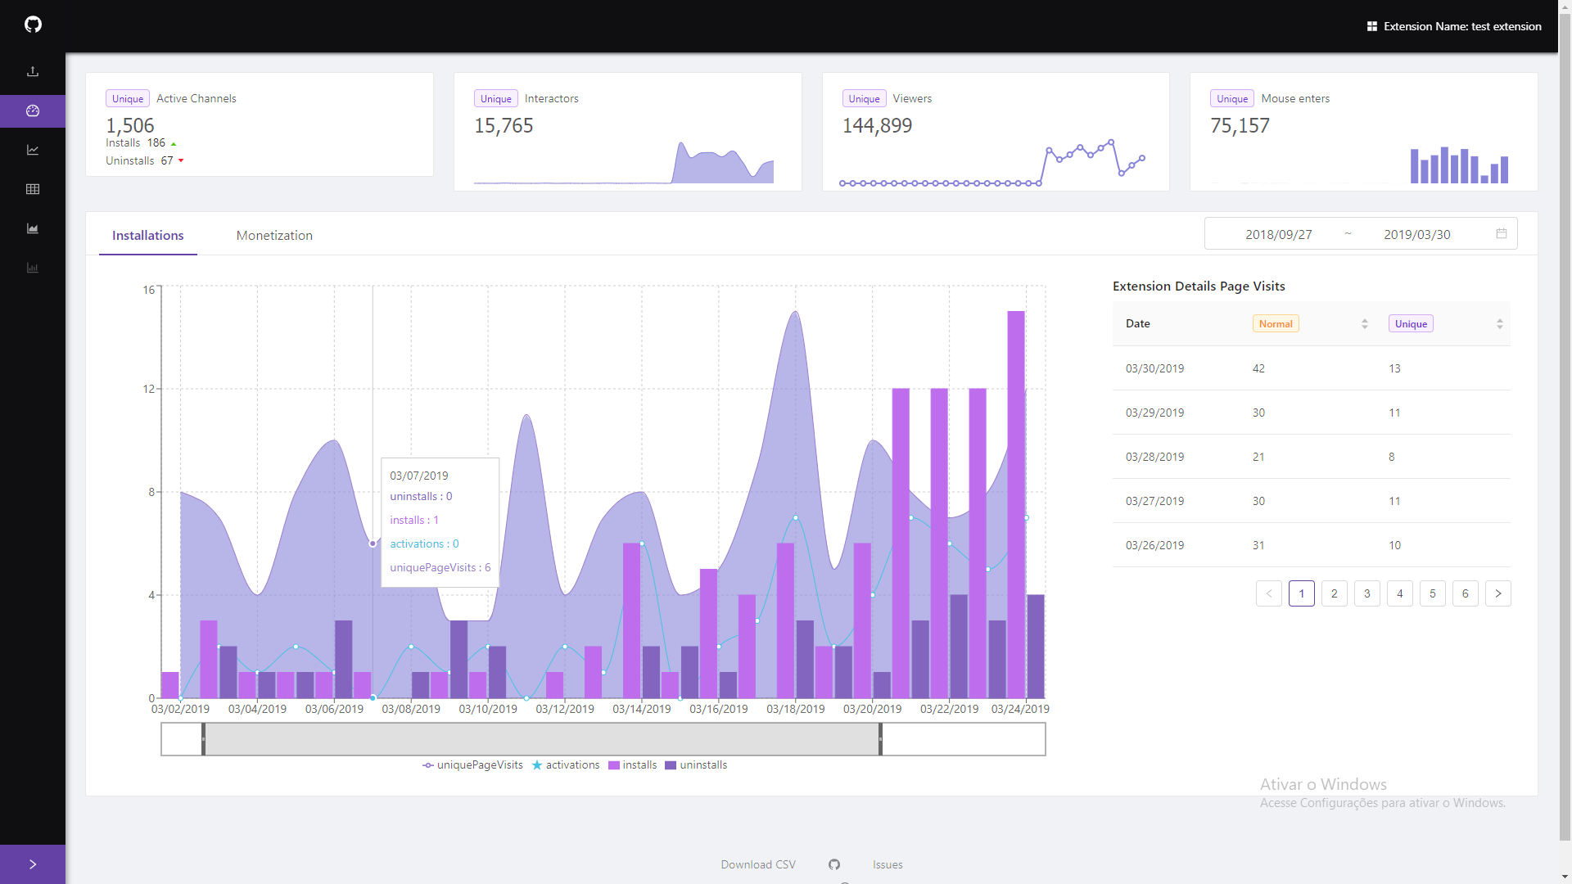The height and width of the screenshot is (884, 1572).
Task: Click Download CSV link
Action: (758, 864)
